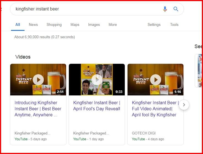
Task: Click the 0:33 collage video thumbnail
Action: click(97, 79)
